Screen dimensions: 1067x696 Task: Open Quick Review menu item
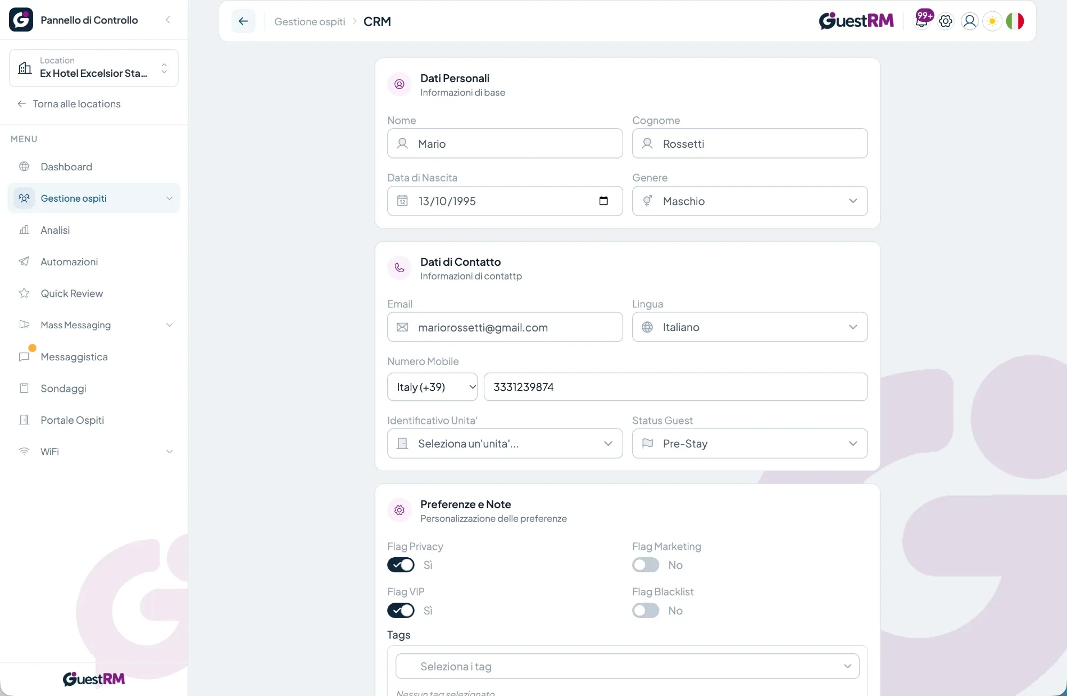point(94,293)
